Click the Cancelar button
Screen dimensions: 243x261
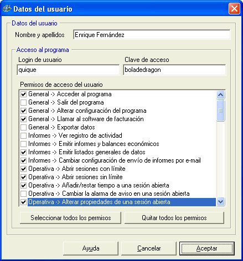click(x=149, y=248)
